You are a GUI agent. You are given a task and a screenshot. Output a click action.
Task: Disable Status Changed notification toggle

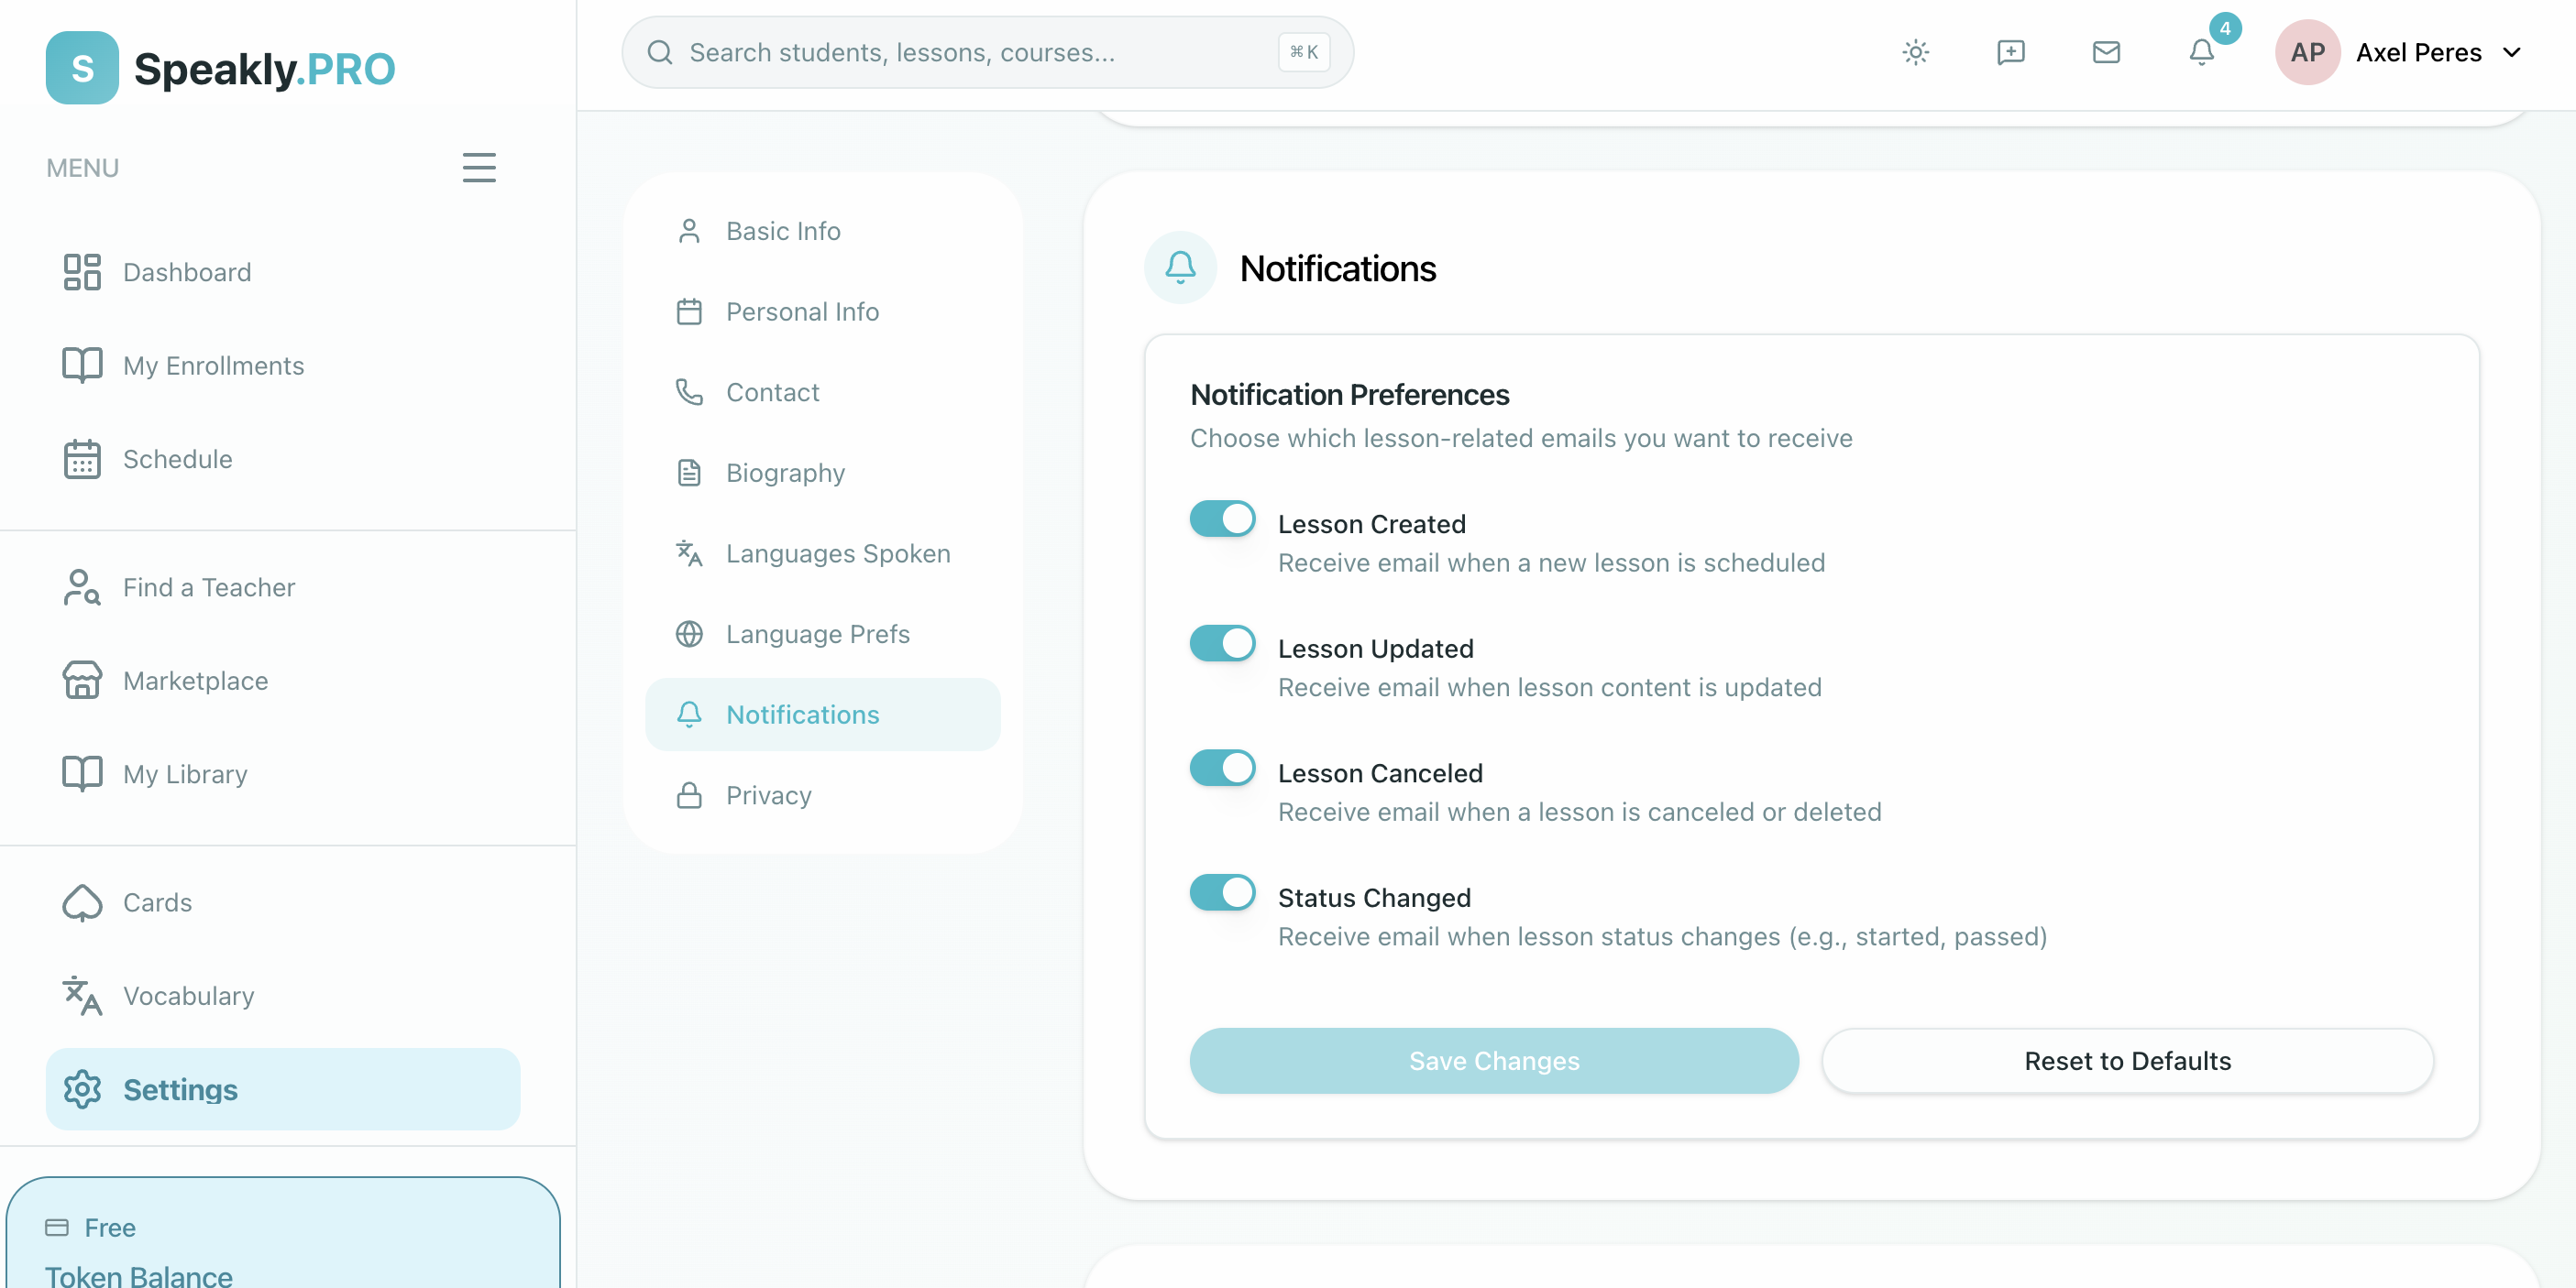pyautogui.click(x=1222, y=892)
